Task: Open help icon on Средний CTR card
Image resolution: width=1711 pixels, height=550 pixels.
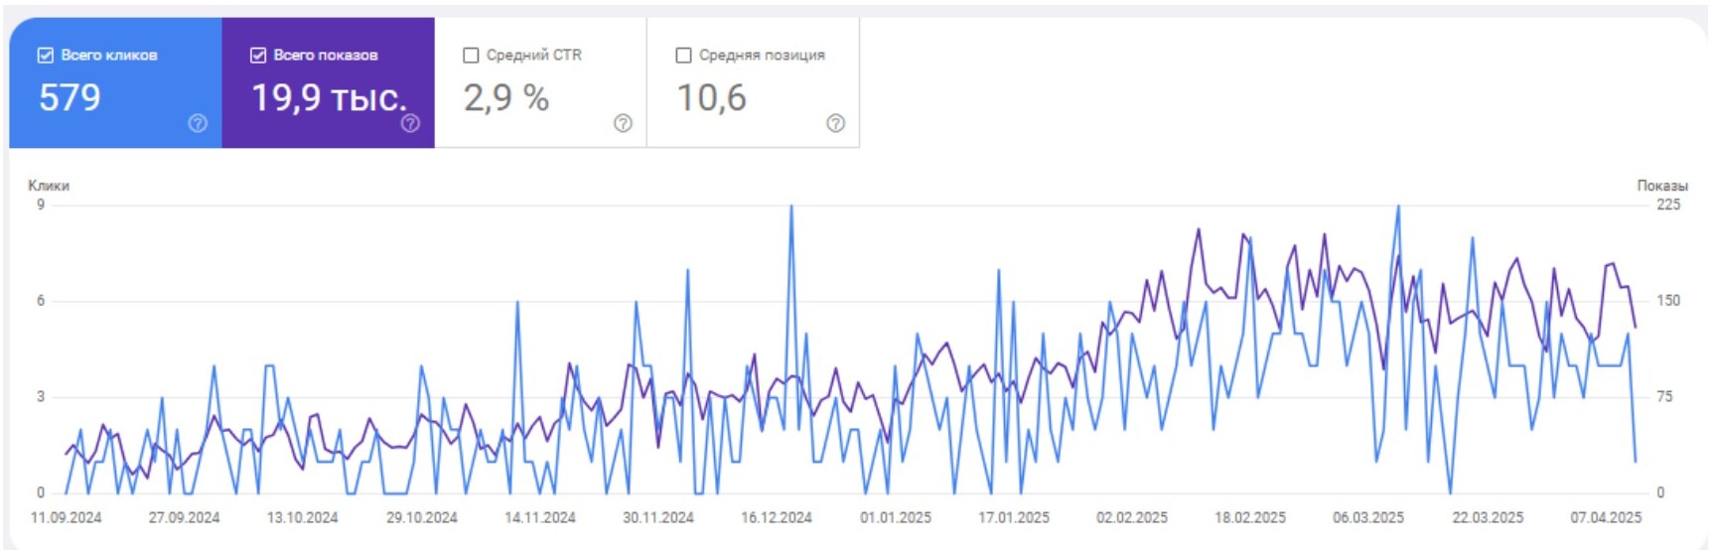Action: point(623,123)
